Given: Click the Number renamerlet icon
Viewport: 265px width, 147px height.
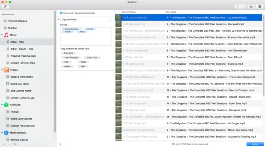Looking at the screenshot, I should [5, 28].
